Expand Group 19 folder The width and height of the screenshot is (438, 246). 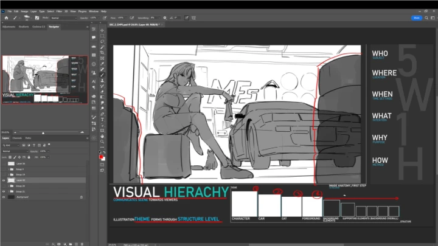[9, 174]
